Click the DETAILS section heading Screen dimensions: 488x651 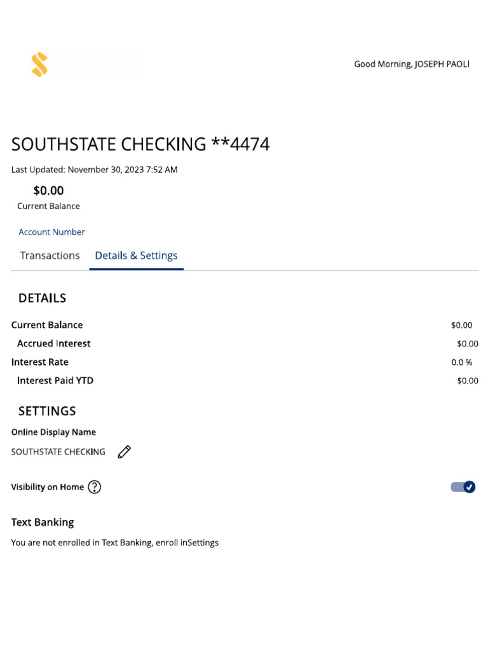pos(42,298)
